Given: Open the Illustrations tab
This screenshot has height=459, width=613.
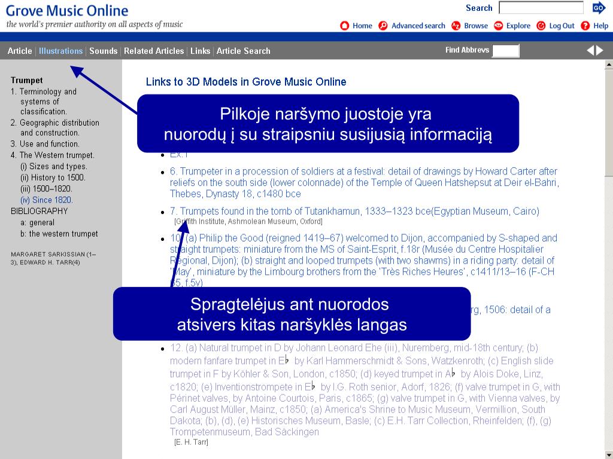Looking at the screenshot, I should tap(61, 51).
